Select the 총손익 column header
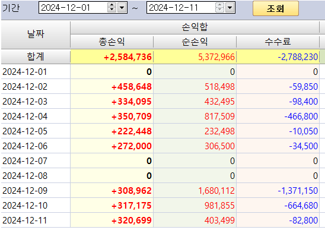The image size is (325, 233). tap(112, 42)
